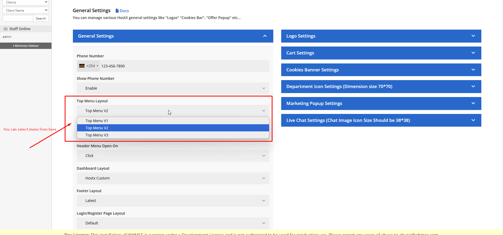The width and height of the screenshot is (503, 235).
Task: Open Login/Register Page Layout dropdown
Action: [x=173, y=223]
